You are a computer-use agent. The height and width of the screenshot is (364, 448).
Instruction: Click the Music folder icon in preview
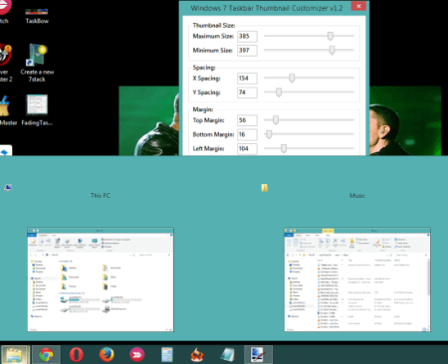pos(265,188)
